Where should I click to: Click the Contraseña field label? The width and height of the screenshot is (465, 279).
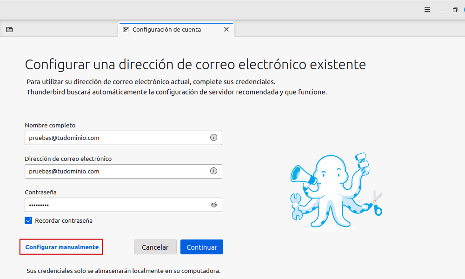(40, 192)
